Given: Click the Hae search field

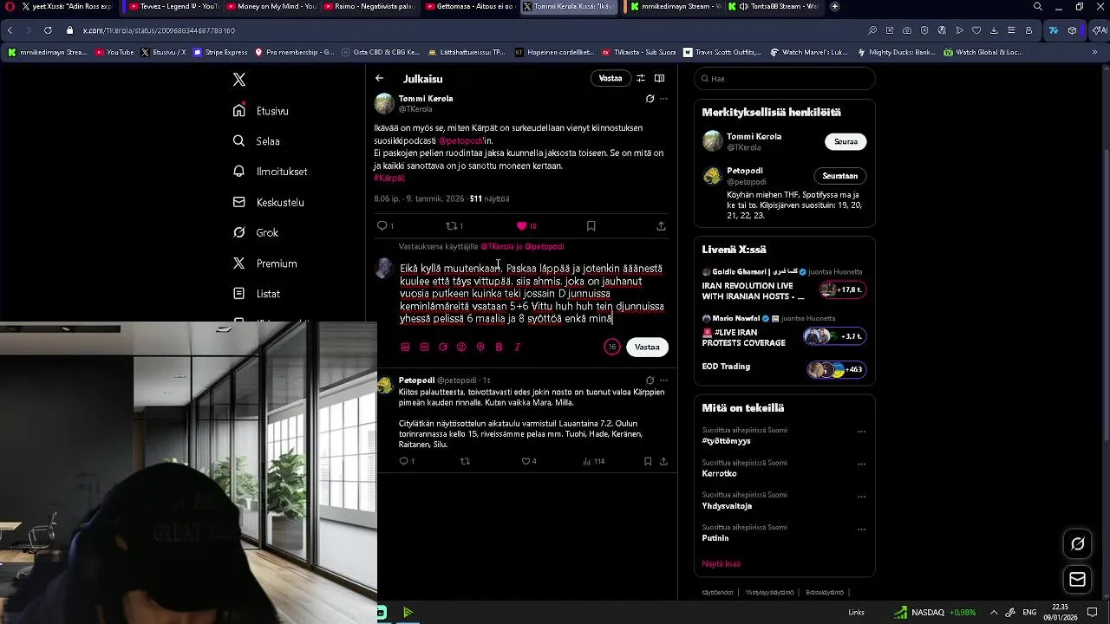Looking at the screenshot, I should (785, 79).
